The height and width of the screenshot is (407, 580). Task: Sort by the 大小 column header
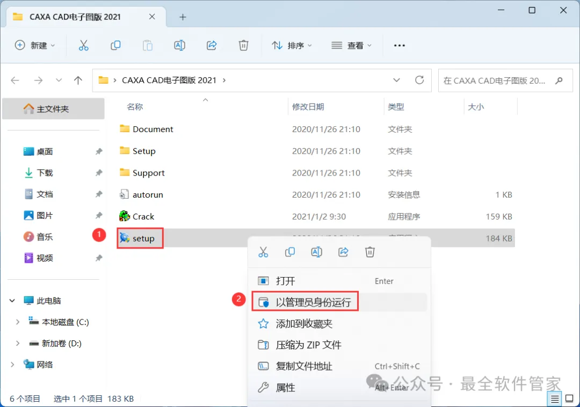pos(476,107)
